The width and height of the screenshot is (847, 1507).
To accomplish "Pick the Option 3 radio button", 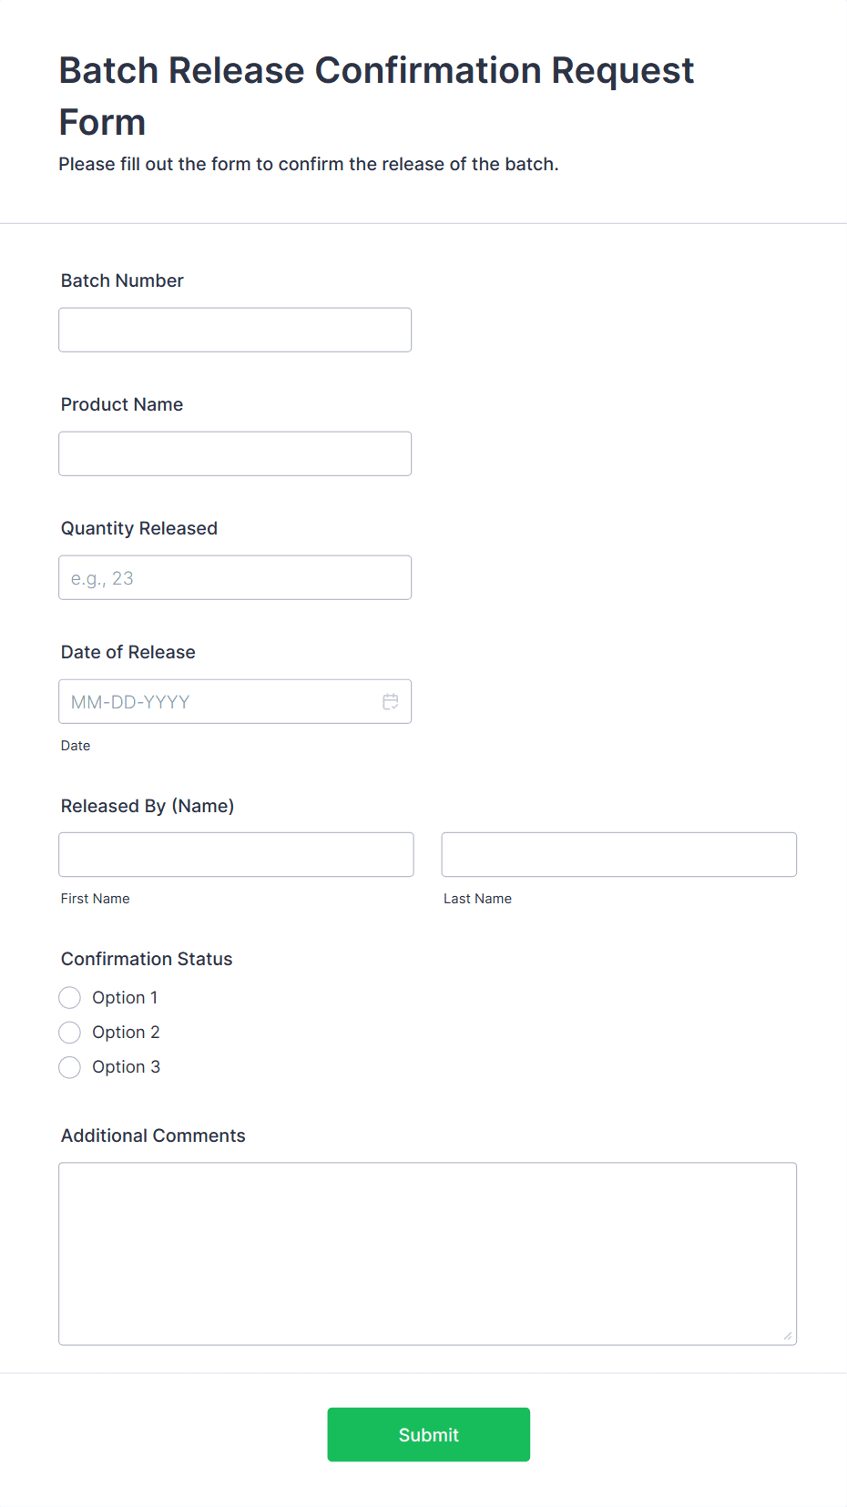I will pyautogui.click(x=70, y=1067).
